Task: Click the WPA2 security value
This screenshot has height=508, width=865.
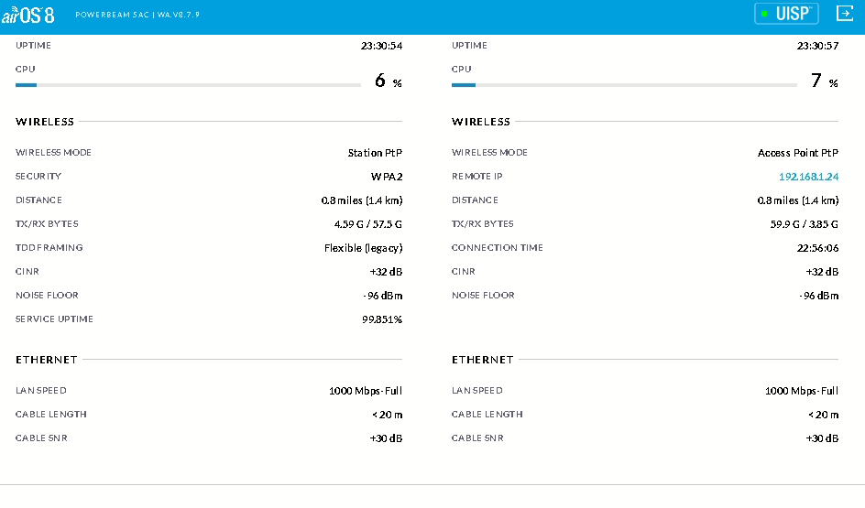Action: coord(386,177)
